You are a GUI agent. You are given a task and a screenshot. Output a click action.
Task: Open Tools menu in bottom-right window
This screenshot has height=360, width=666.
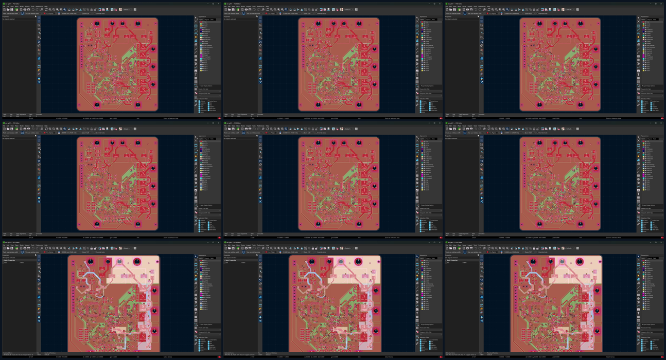[x=475, y=245]
